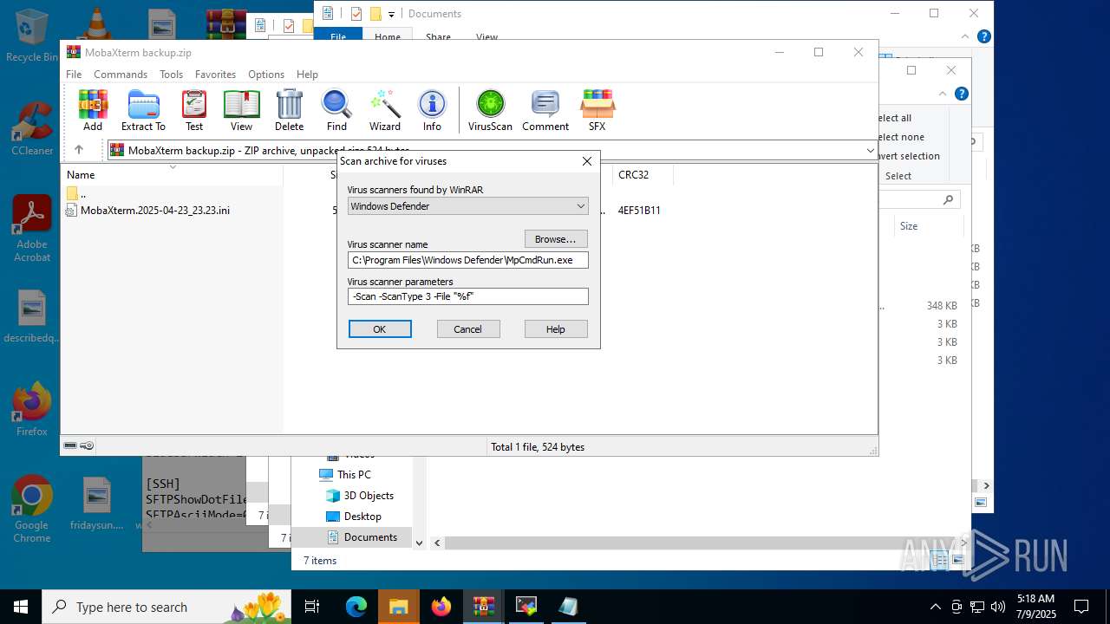Viewport: 1110px width, 624px height.
Task: Click the volume icon in system tray
Action: click(998, 607)
